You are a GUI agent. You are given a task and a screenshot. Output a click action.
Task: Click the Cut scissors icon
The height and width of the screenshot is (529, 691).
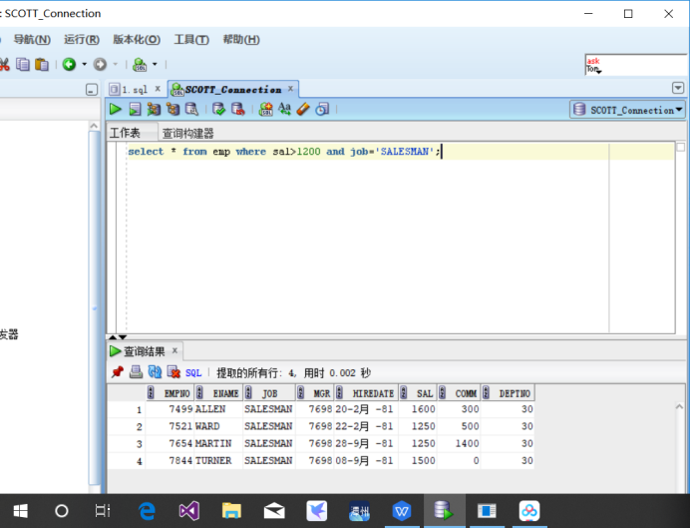pos(4,65)
